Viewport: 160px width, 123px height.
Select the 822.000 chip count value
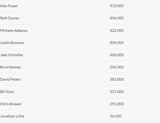click(117, 30)
